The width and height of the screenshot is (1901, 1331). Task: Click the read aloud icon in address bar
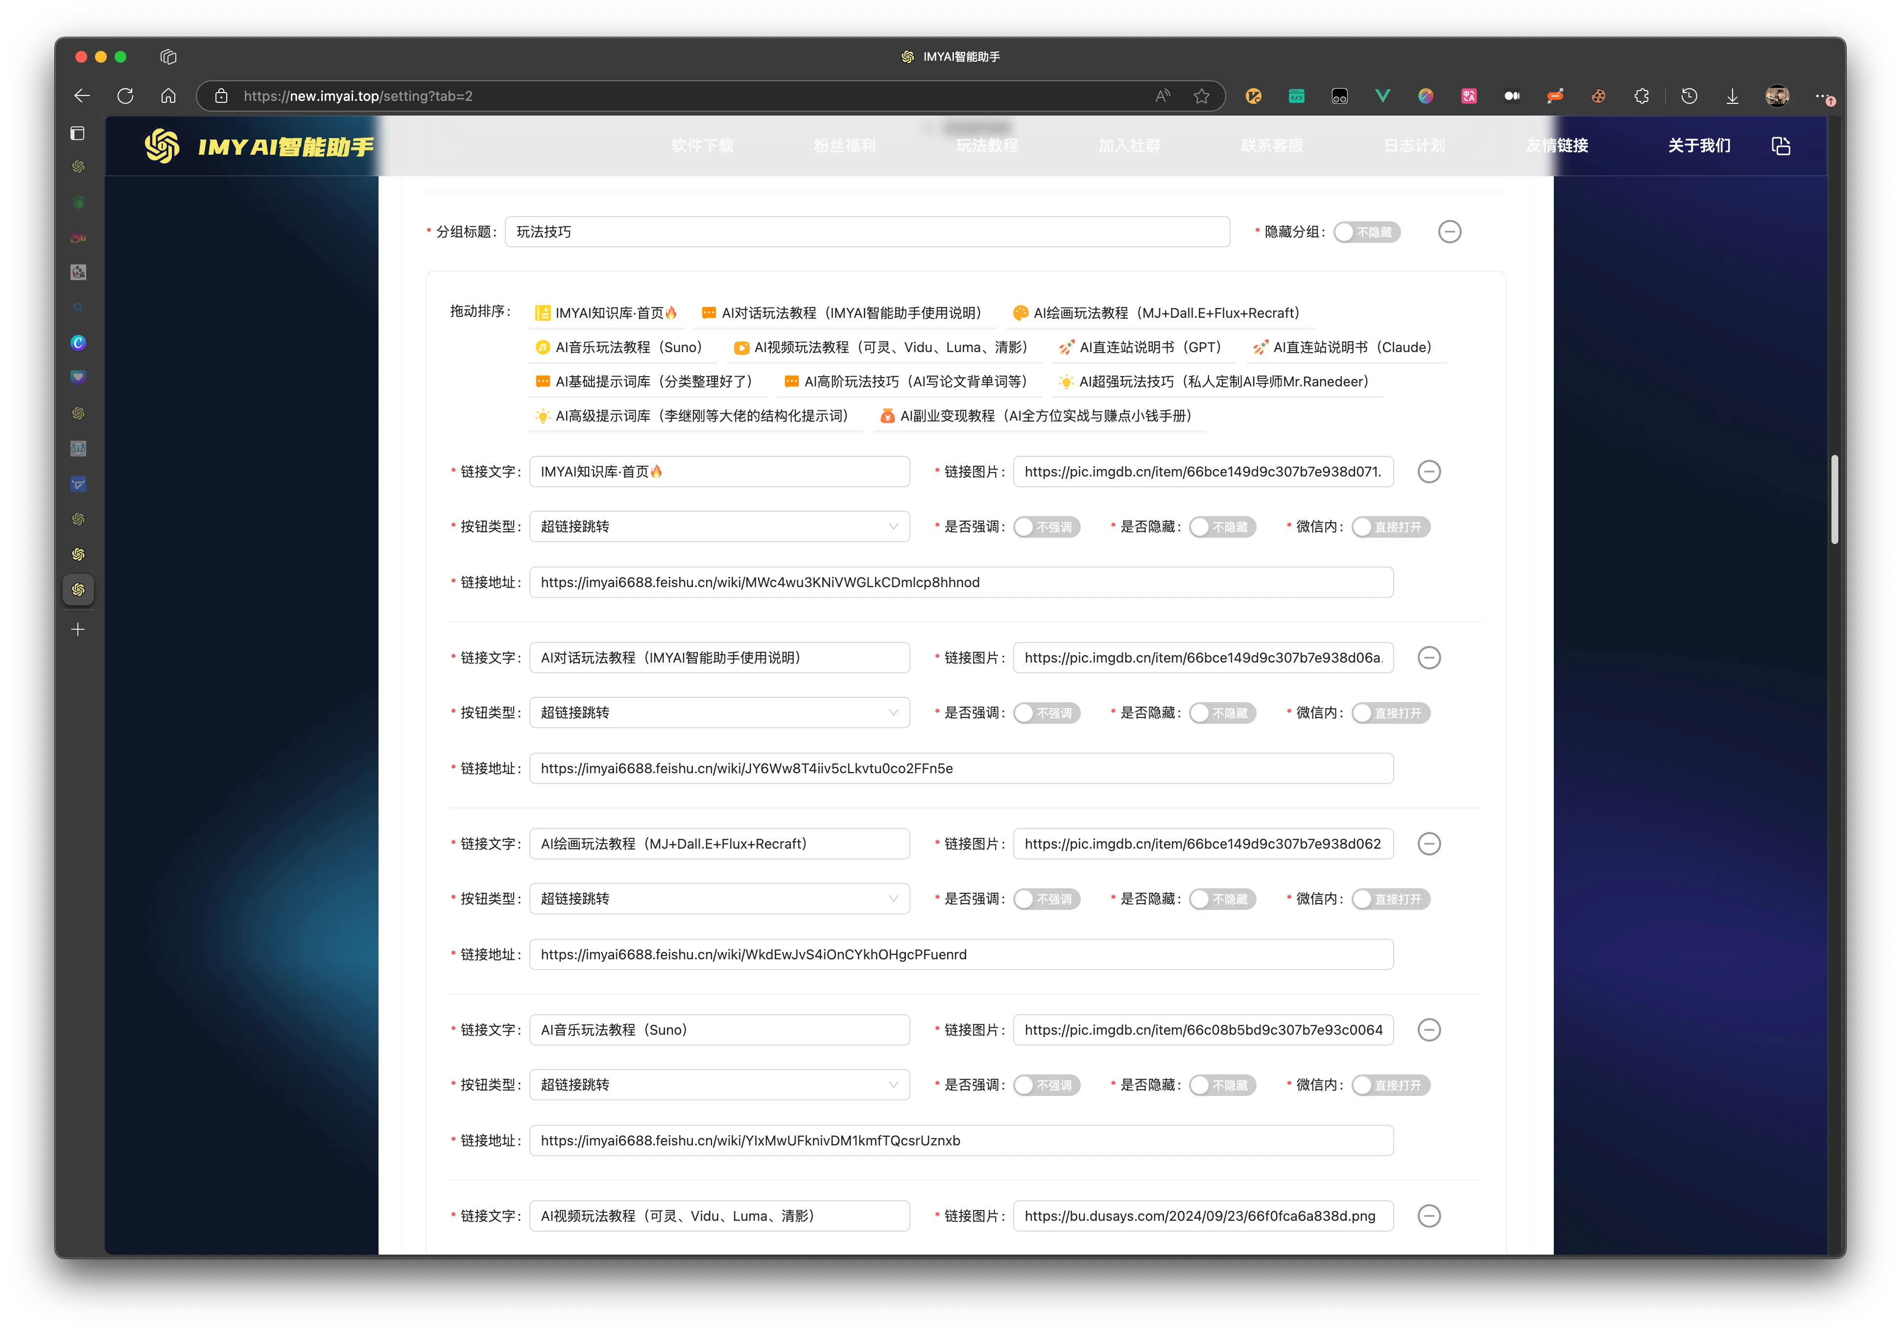tap(1163, 96)
